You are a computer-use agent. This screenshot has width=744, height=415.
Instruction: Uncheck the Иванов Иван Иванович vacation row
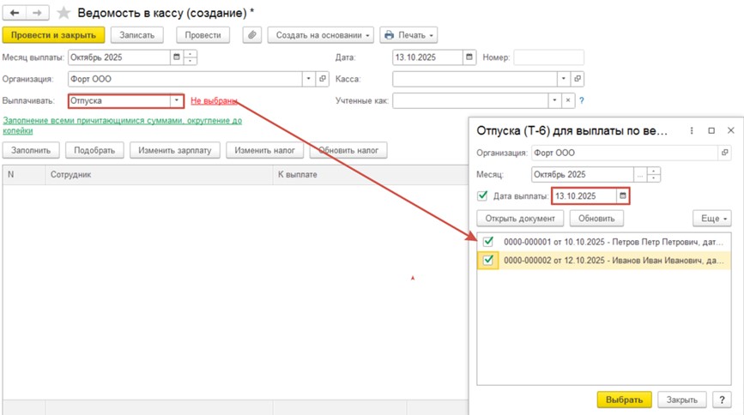[489, 260]
